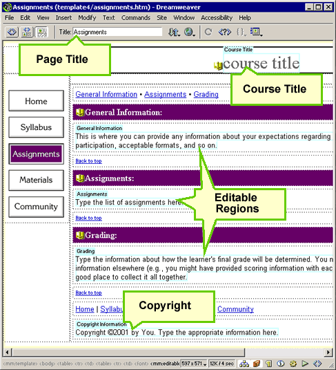Screen dimensions: 336x370
Task: Click the Home link in footer navigation
Action: (x=85, y=309)
